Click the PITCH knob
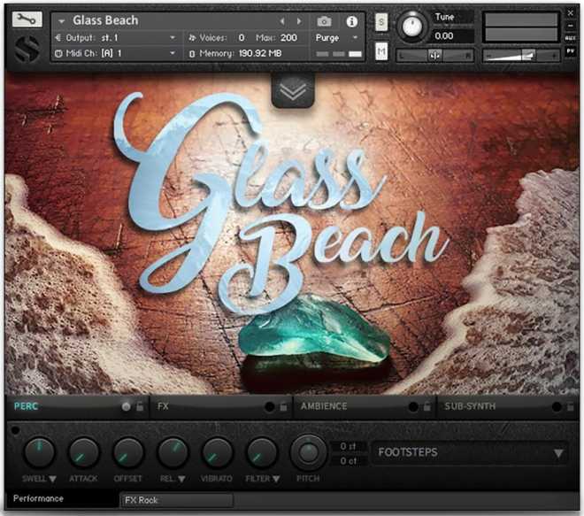The height and width of the screenshot is (516, 584). 309,452
